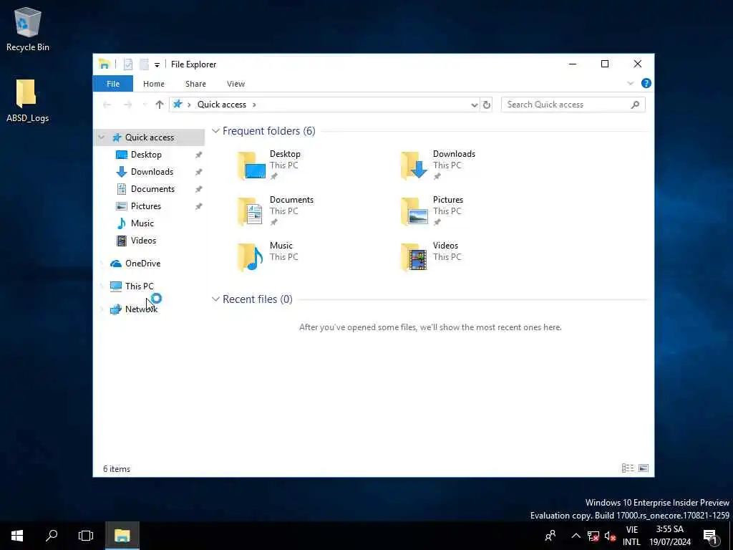
Task: Open the Action Center notifications icon
Action: tap(710, 536)
